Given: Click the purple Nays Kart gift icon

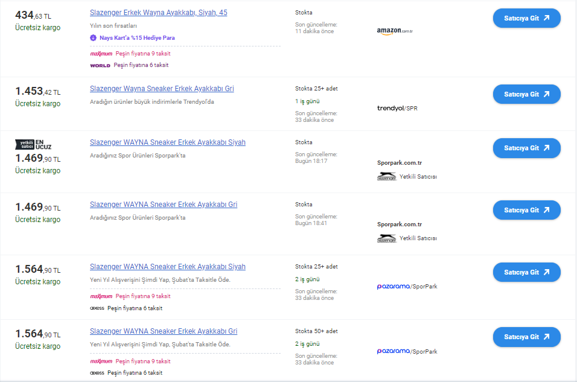Looking at the screenshot, I should pyautogui.click(x=93, y=37).
